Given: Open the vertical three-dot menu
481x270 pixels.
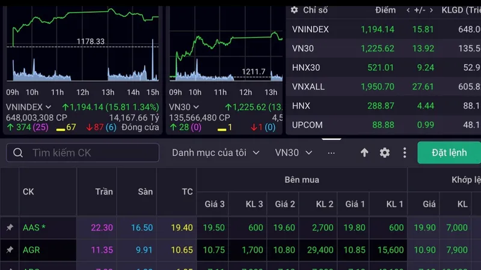Looking at the screenshot, I should [x=405, y=152].
